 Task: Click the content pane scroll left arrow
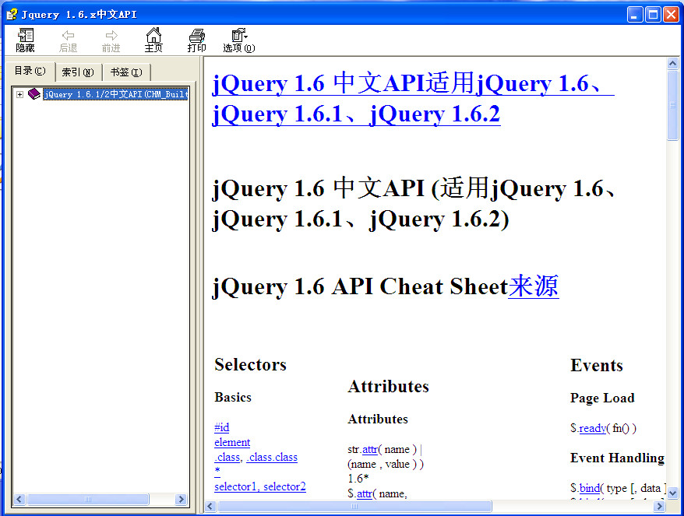pyautogui.click(x=210, y=506)
